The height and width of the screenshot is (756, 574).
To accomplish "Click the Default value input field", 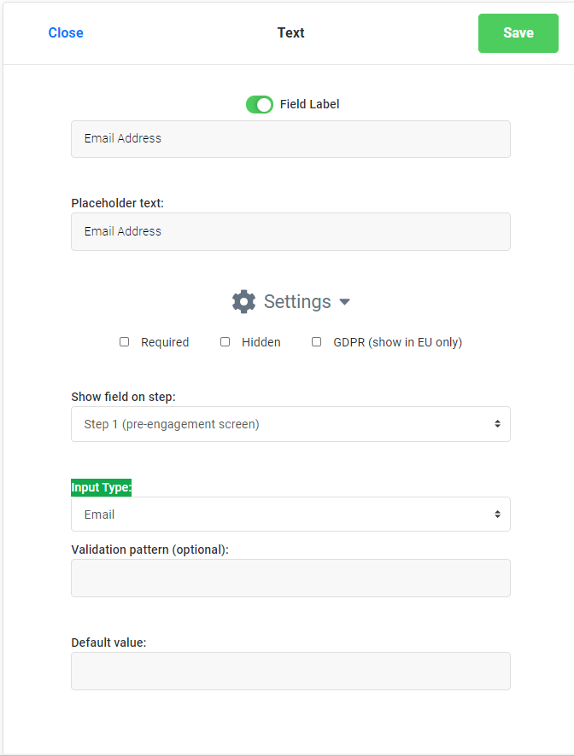I will point(290,671).
